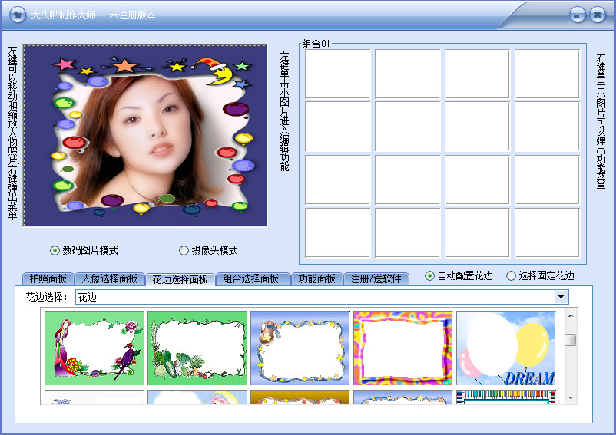Close the 大头贴制作大师 window

(598, 15)
